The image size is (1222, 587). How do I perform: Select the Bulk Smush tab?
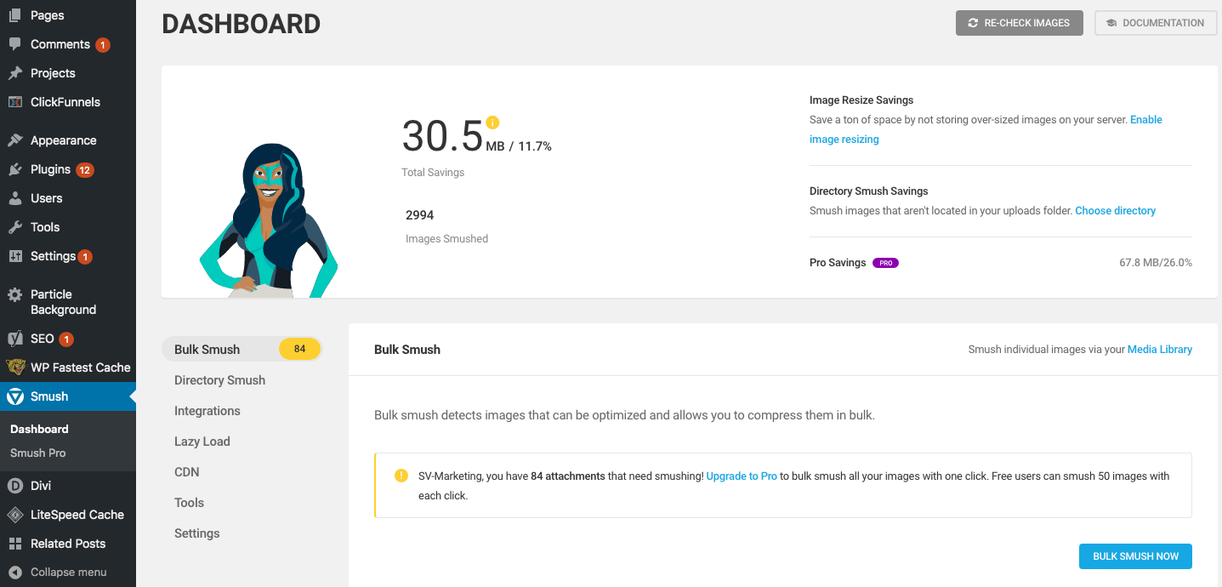point(242,350)
